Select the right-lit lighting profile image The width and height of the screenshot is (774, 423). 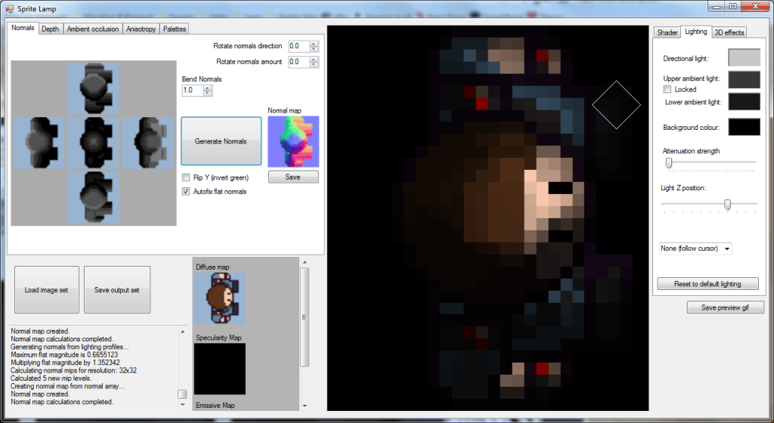147,143
